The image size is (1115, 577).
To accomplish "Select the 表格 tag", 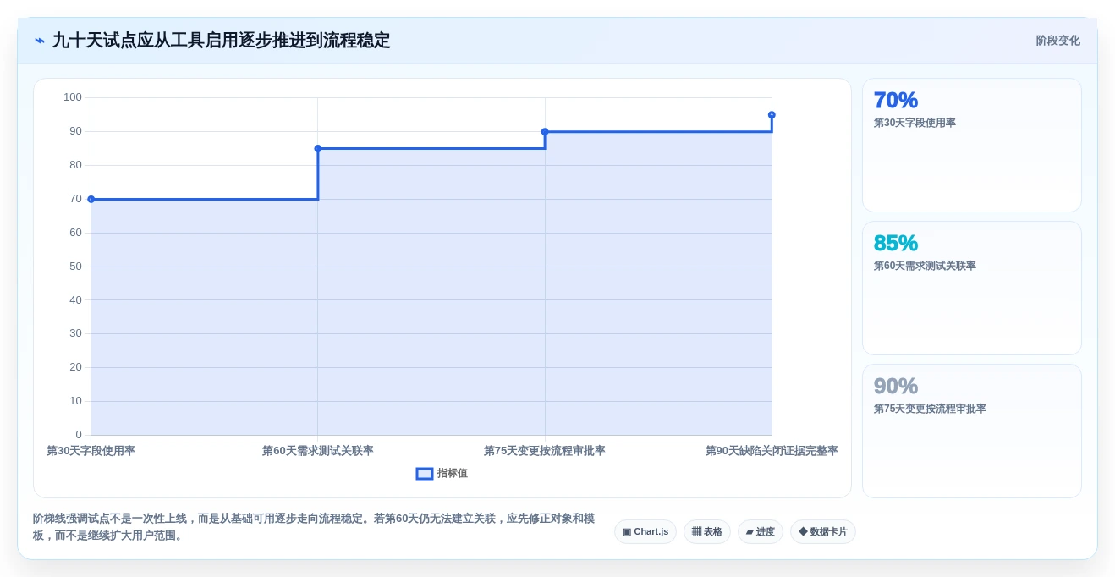I will 707,531.
